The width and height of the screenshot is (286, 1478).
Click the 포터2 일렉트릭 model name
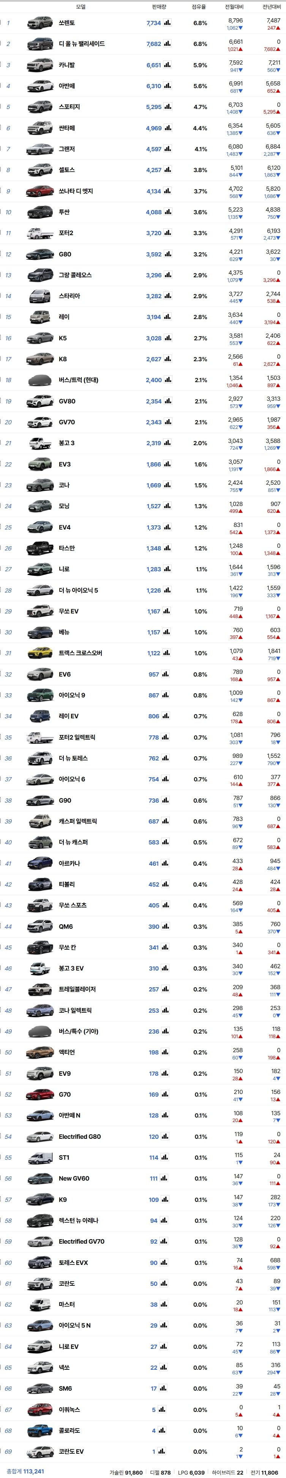point(77,738)
